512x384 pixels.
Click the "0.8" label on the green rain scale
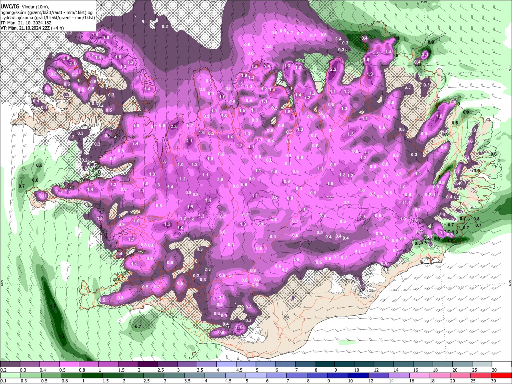point(64,381)
